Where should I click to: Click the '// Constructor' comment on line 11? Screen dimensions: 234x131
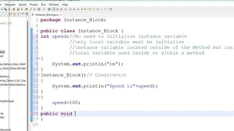(106, 75)
